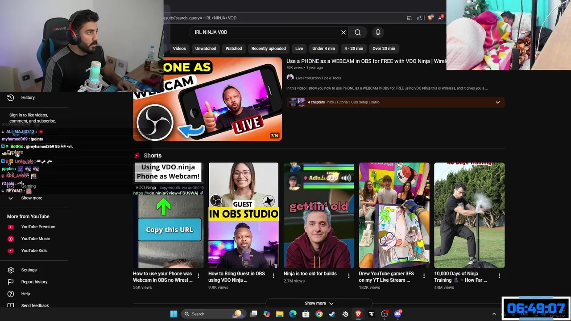This screenshot has height=321, width=571.
Task: Open YouTube Premium link
Action: coord(38,227)
